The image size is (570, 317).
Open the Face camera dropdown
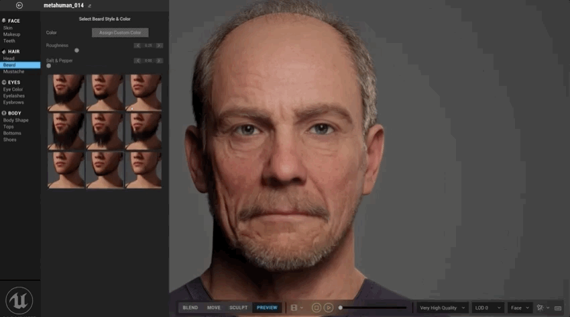click(520, 308)
